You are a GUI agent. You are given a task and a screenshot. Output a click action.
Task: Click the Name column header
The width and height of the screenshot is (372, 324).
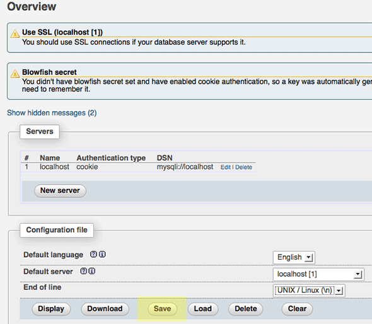click(x=50, y=158)
